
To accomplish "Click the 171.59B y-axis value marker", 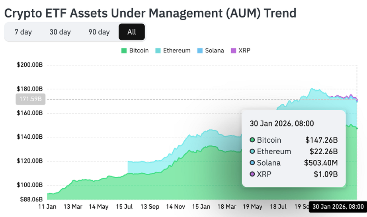I will tap(30, 99).
